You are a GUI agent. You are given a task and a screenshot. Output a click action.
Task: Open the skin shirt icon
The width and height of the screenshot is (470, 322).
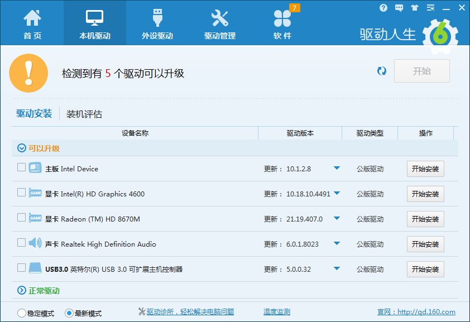click(415, 8)
